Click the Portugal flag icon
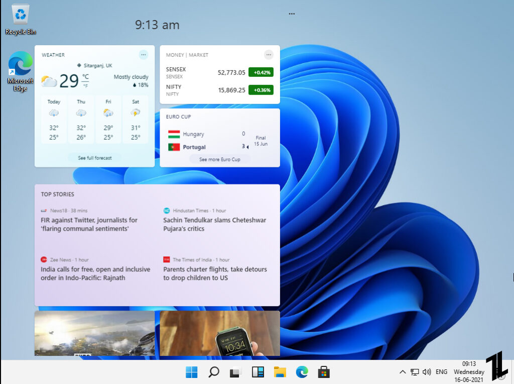The height and width of the screenshot is (384, 514). tap(174, 147)
